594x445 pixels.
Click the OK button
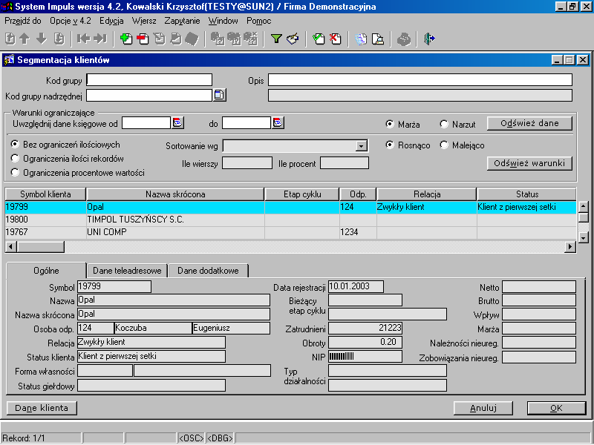(x=556, y=408)
